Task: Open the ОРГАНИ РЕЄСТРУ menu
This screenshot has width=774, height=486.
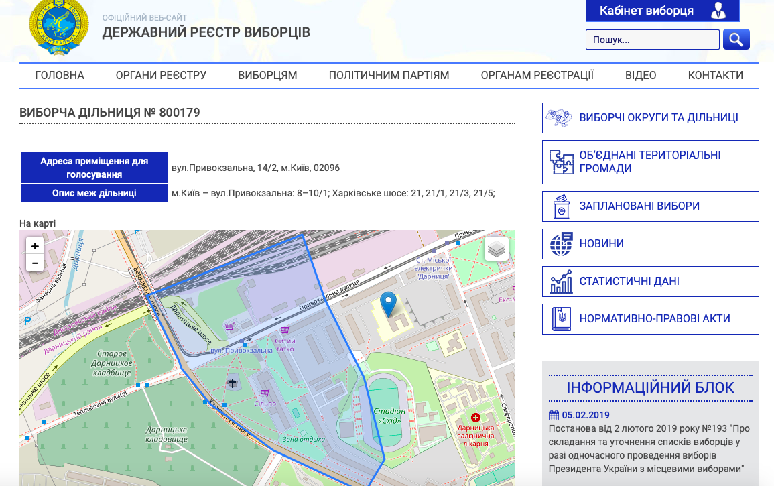Action: point(161,76)
